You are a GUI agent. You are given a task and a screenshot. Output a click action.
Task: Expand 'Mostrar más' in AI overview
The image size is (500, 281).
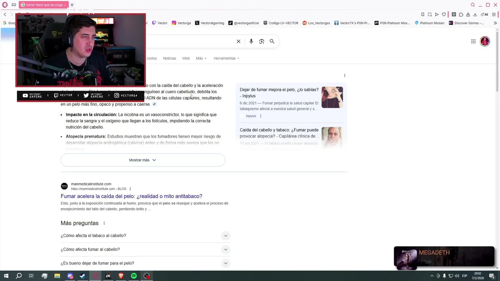coord(143,160)
